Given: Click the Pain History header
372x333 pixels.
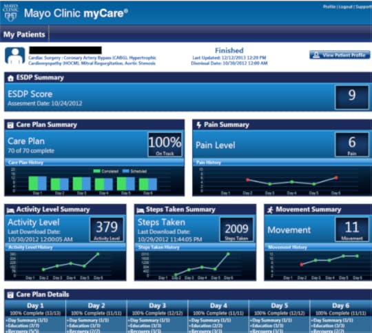Looking at the screenshot, I should (282, 163).
